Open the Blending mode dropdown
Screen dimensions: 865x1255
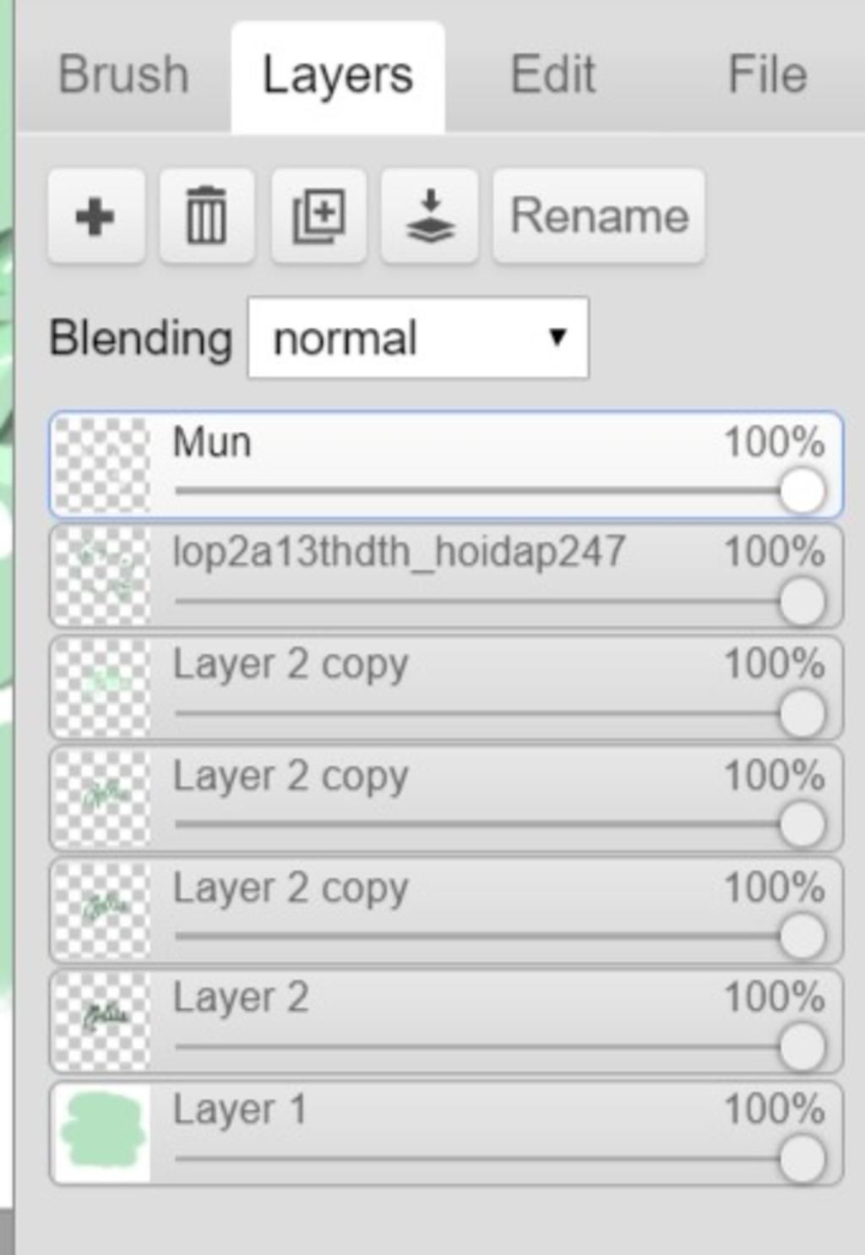coord(417,338)
